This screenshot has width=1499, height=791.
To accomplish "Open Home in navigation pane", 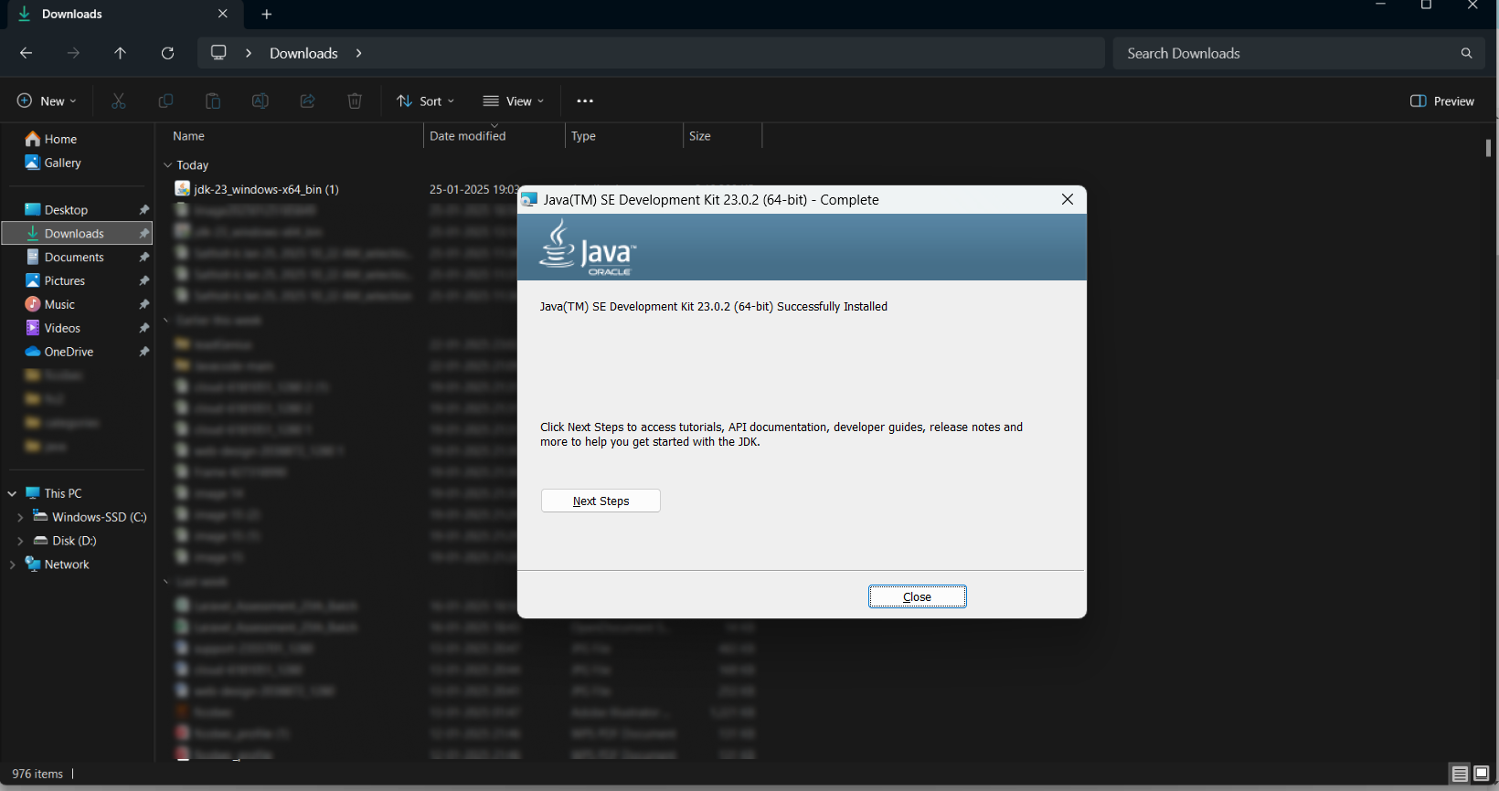I will click(60, 139).
